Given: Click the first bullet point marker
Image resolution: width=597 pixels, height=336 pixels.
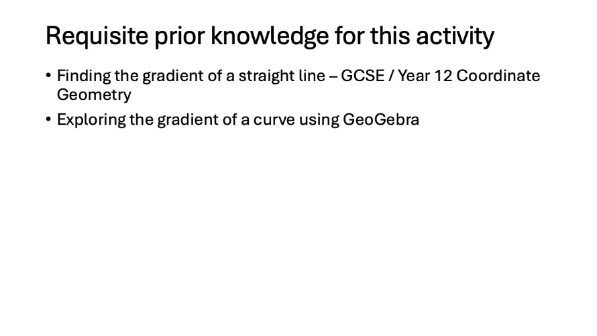Looking at the screenshot, I should (49, 76).
